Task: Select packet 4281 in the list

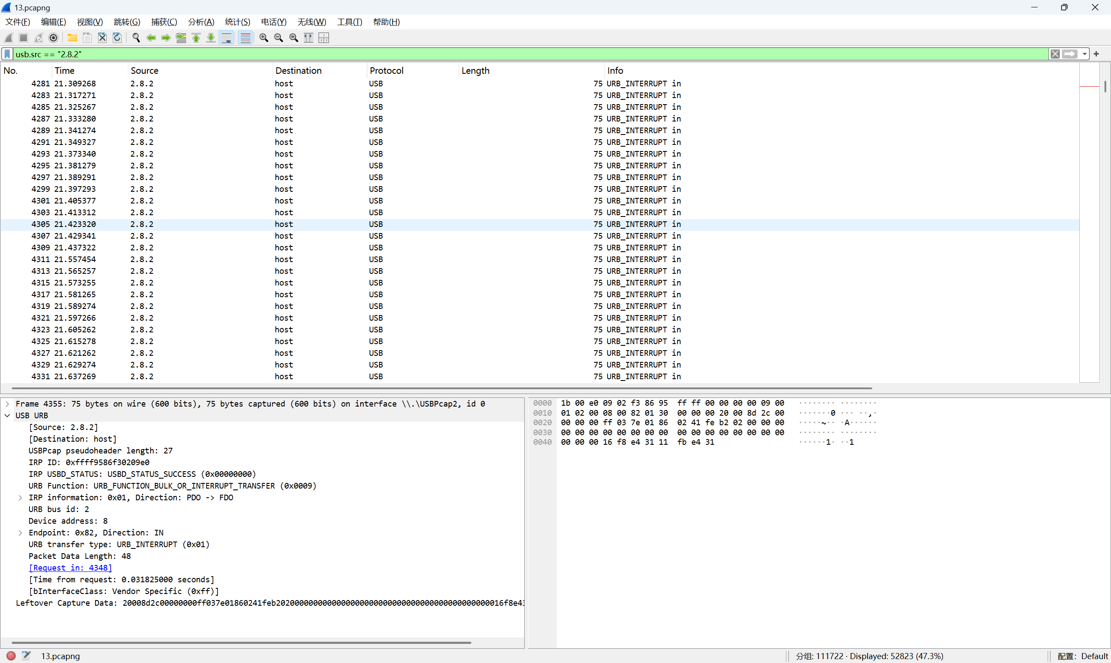Action: point(539,84)
